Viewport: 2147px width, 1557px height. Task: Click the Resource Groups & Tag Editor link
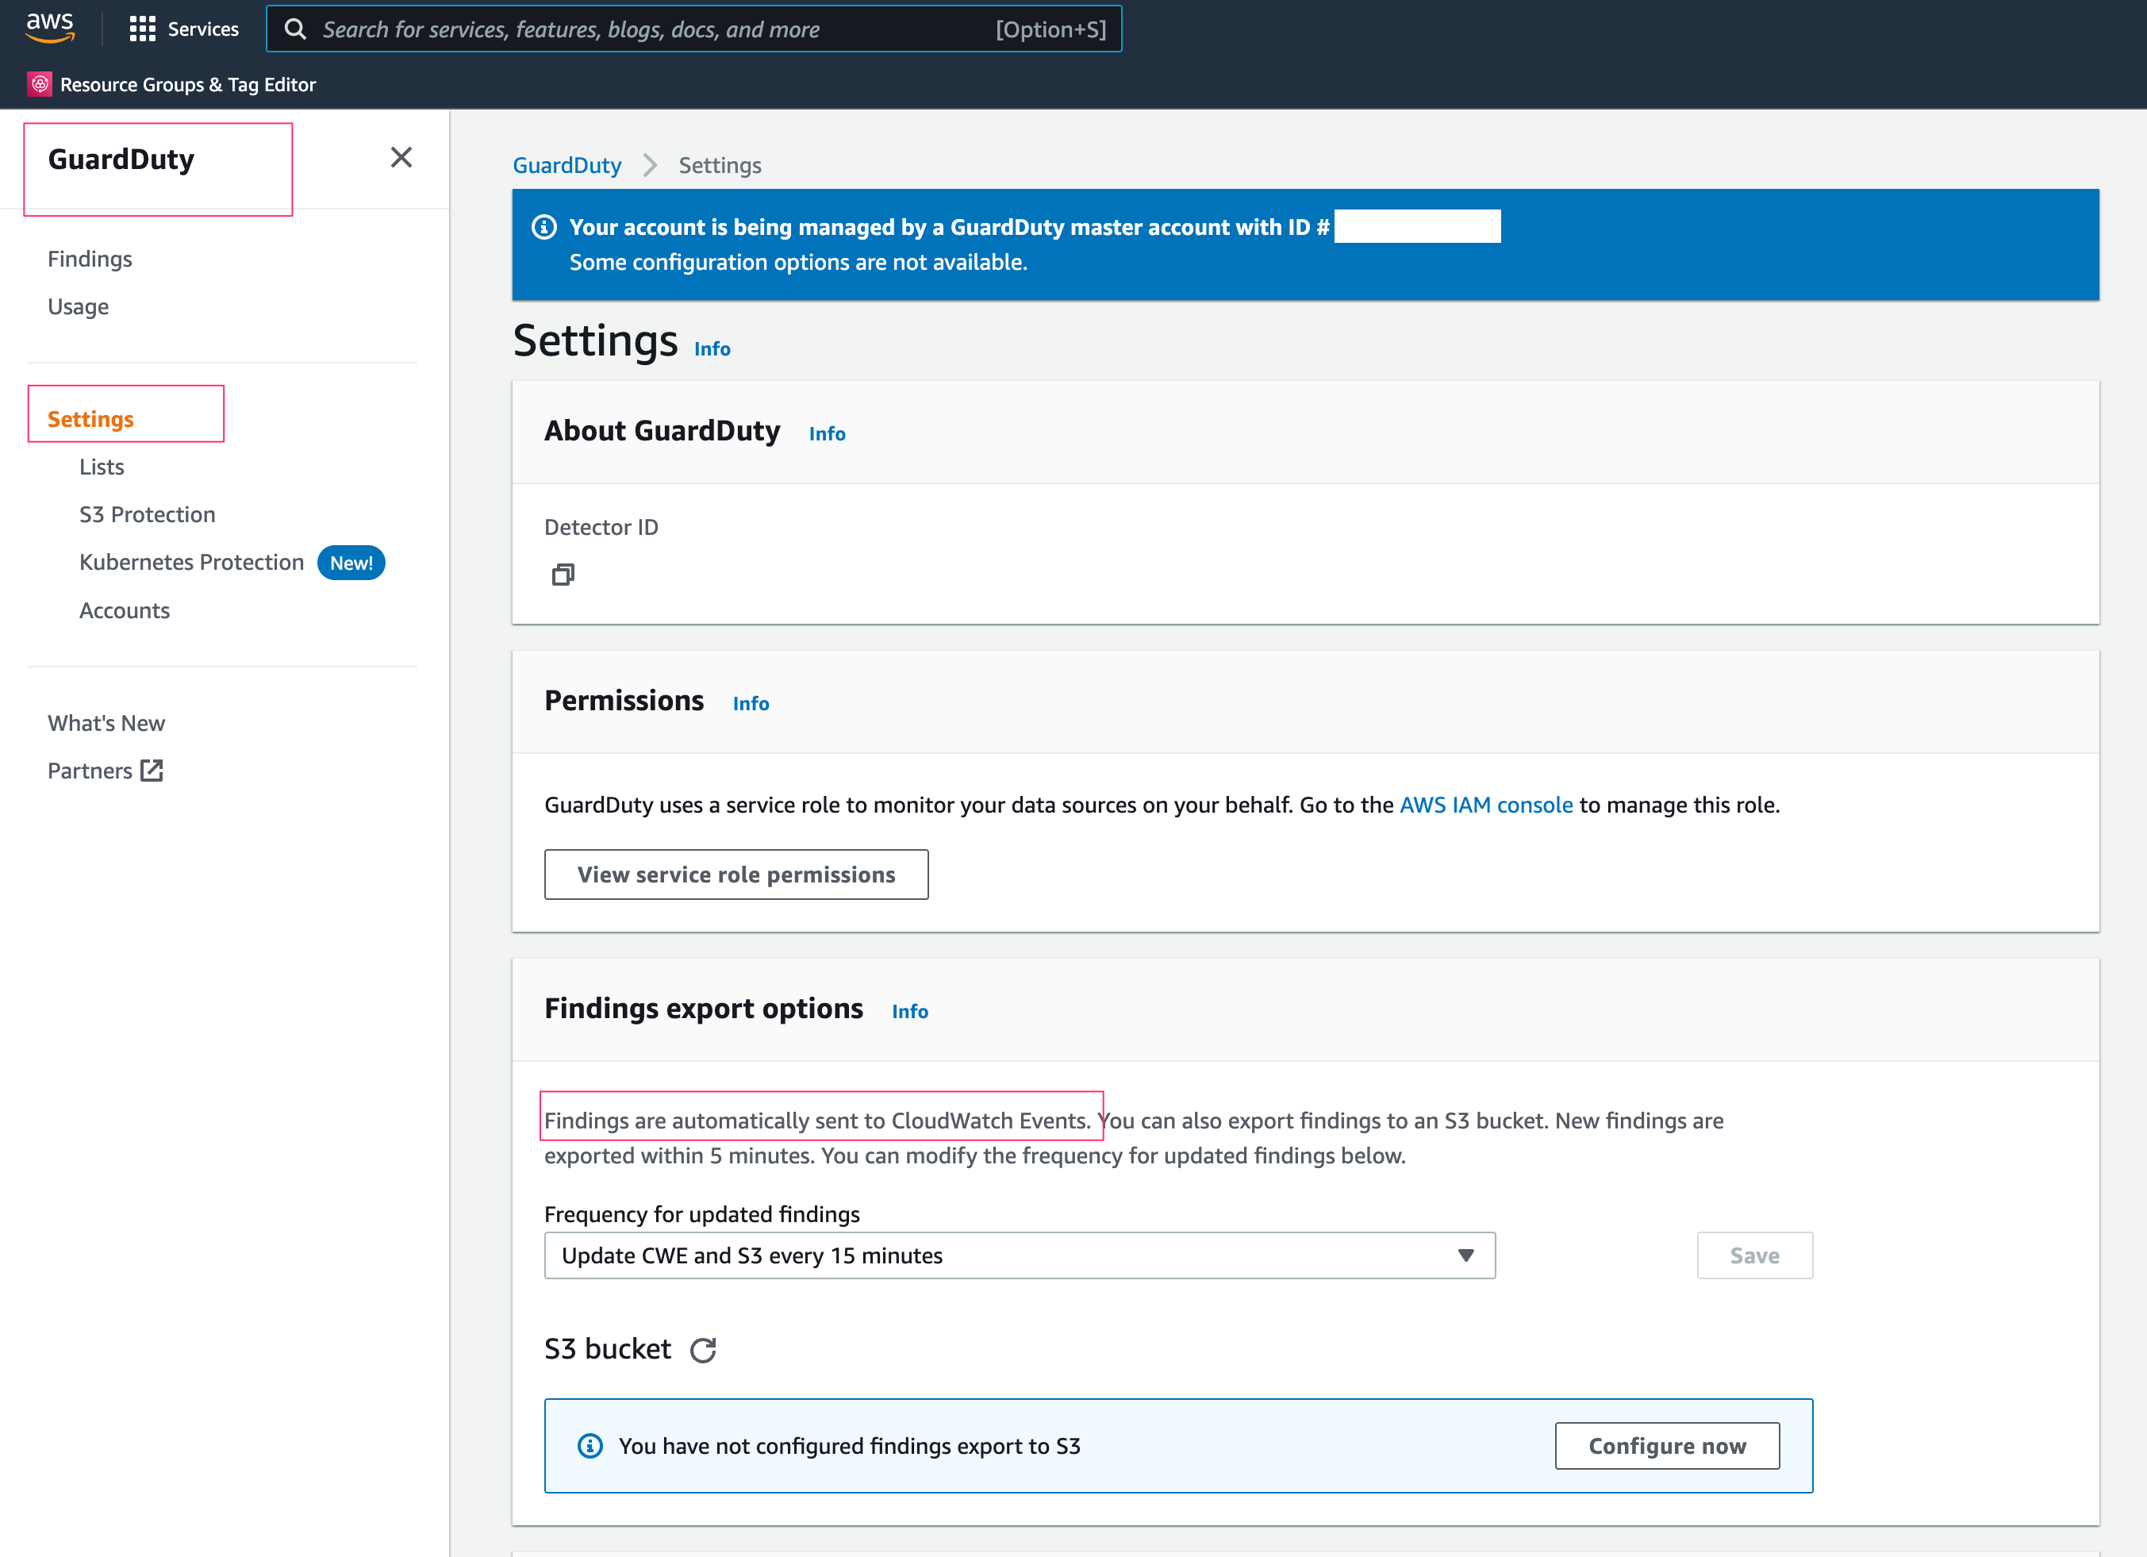188,84
